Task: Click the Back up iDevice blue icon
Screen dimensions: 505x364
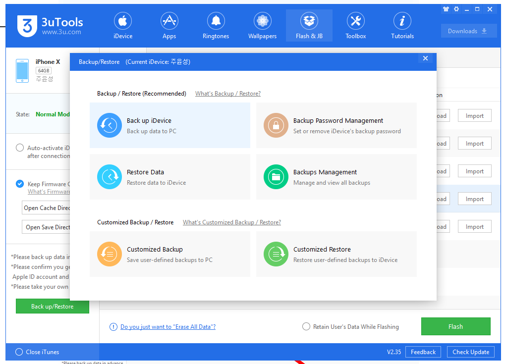Action: pos(110,125)
